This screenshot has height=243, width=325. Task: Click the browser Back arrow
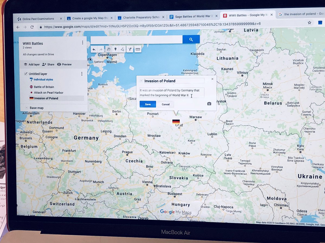[18, 27]
